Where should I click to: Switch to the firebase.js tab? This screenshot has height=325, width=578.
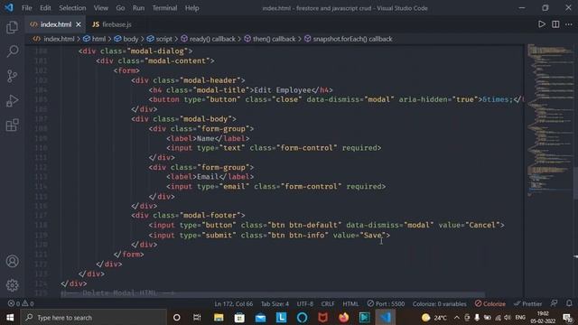(112, 24)
